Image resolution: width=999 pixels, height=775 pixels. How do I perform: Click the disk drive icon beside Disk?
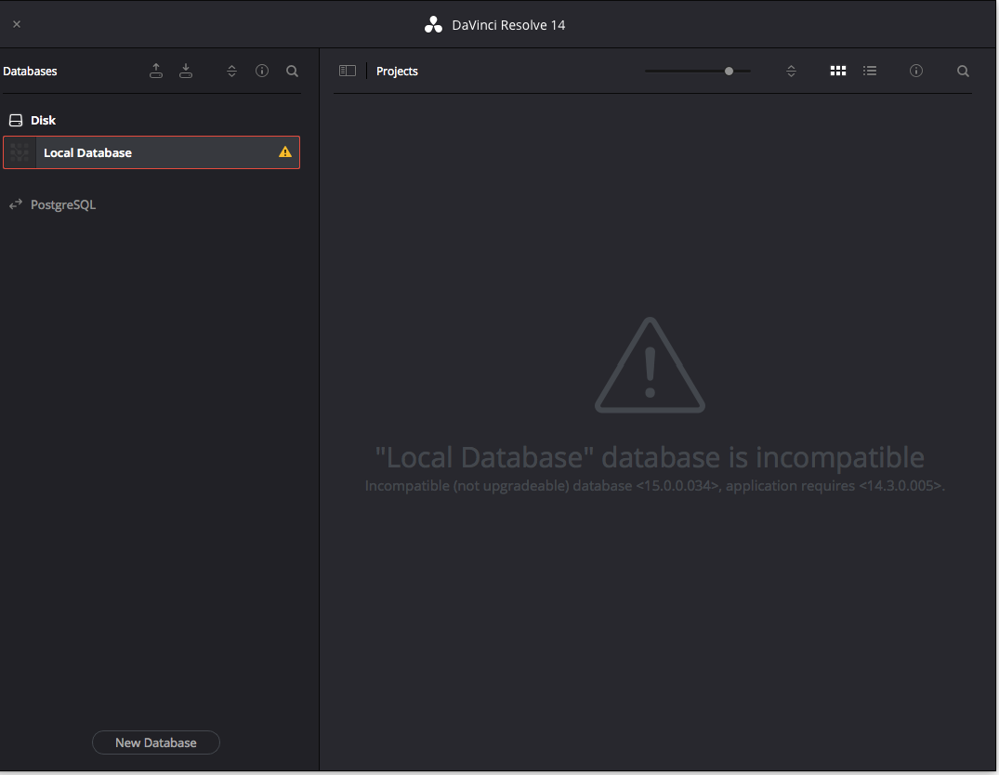[16, 121]
